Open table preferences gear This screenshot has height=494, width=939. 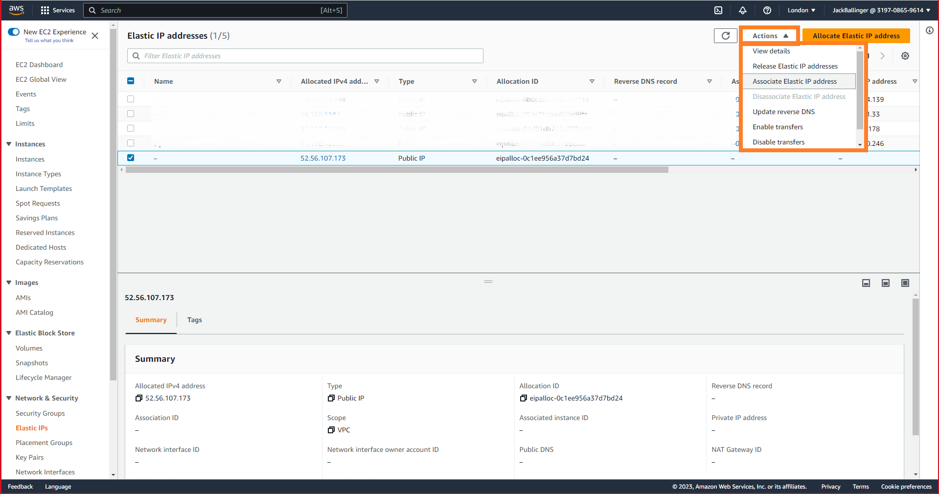[905, 56]
